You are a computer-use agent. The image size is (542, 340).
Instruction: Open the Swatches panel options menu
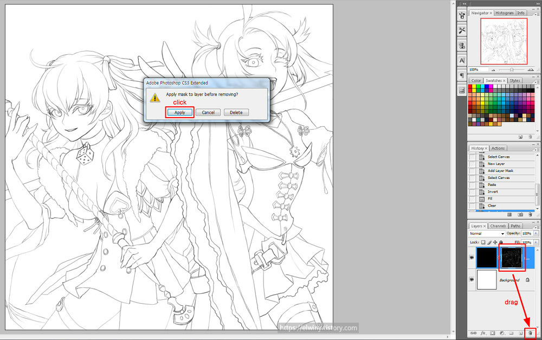point(536,82)
